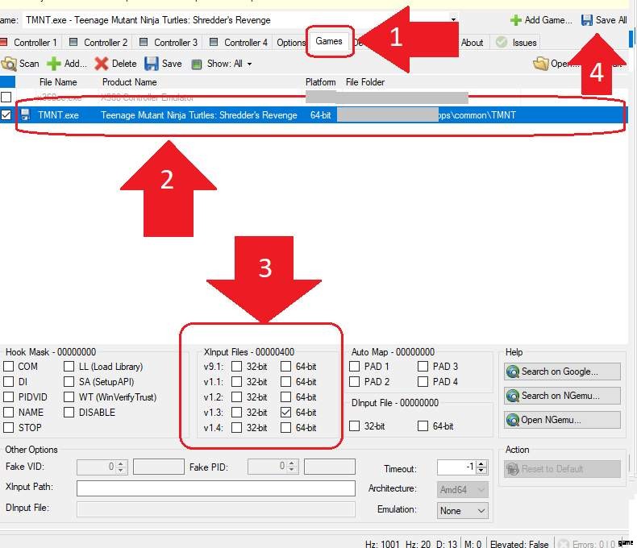Viewport: 637px width, 548px height.
Task: Check DInput File 64-bit checkbox
Action: tap(423, 426)
